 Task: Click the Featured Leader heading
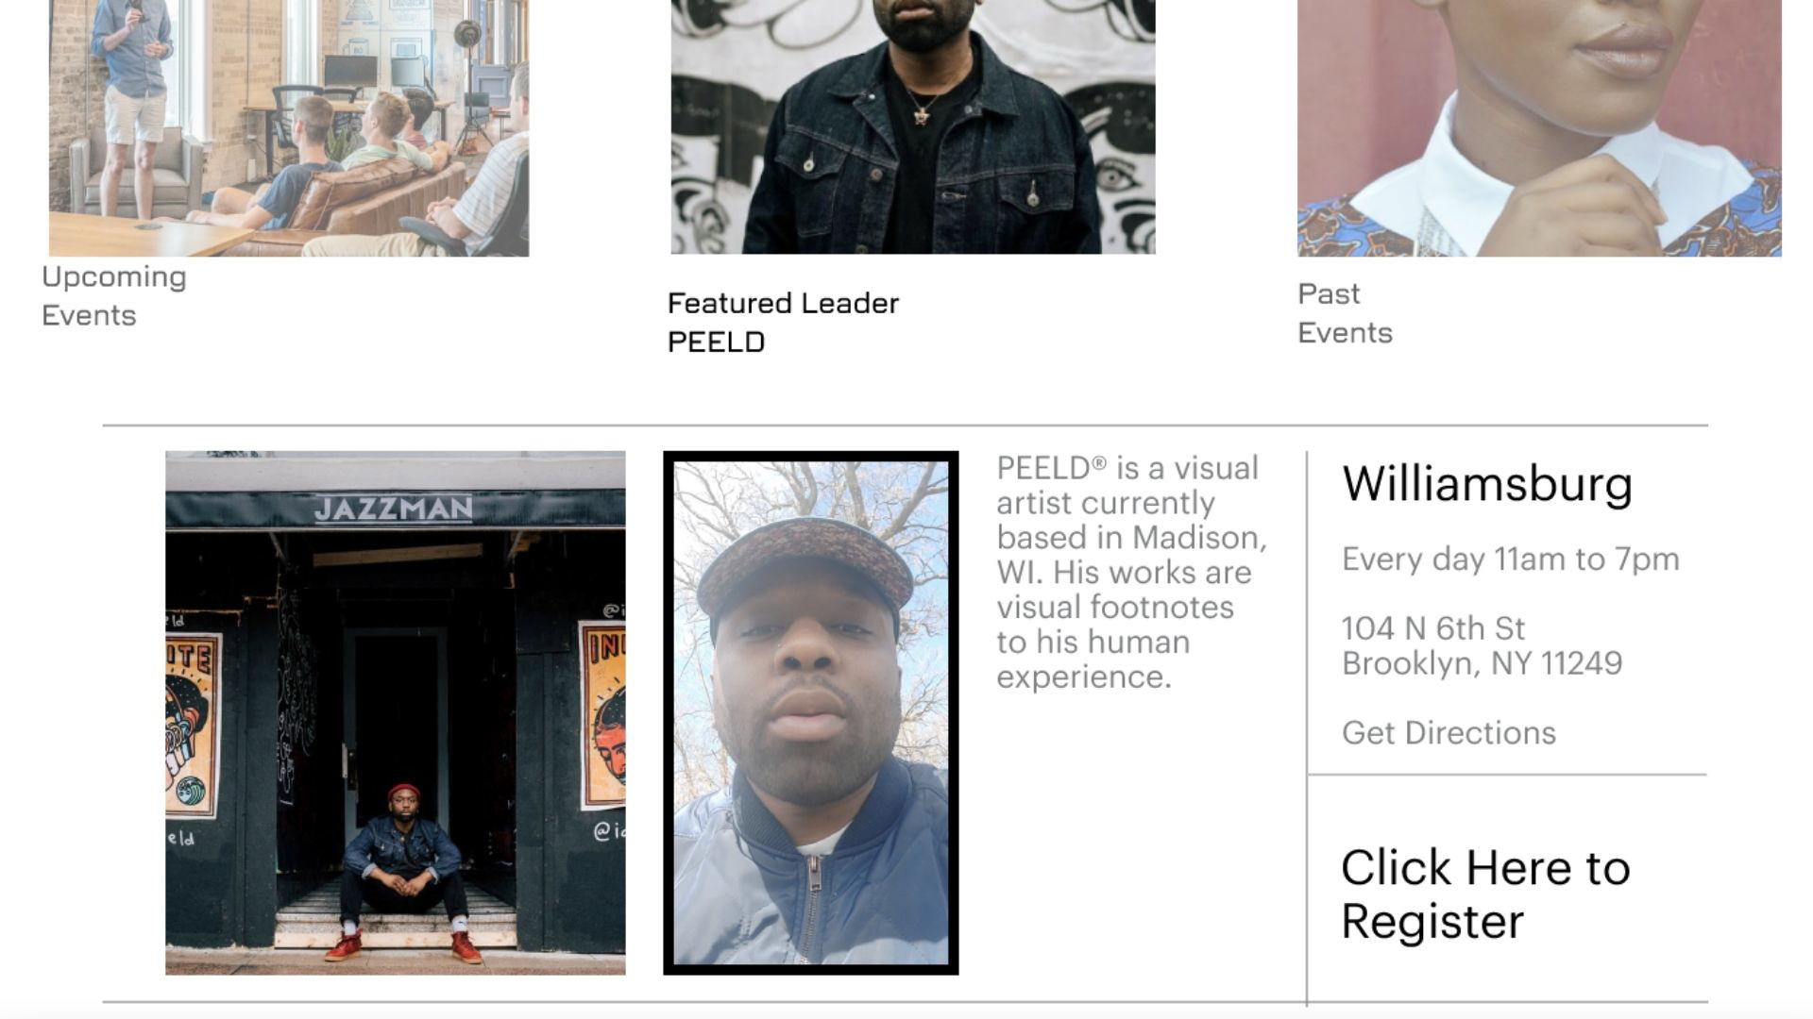[x=783, y=303]
